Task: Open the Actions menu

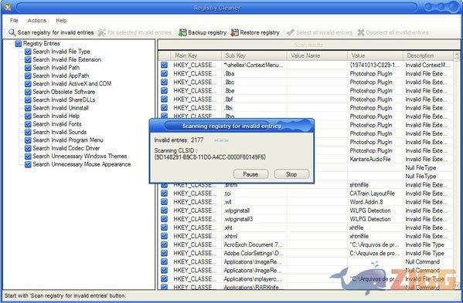Action: click(x=37, y=20)
